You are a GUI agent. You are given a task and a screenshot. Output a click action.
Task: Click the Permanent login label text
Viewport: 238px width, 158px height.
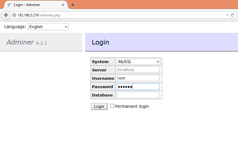(132, 106)
